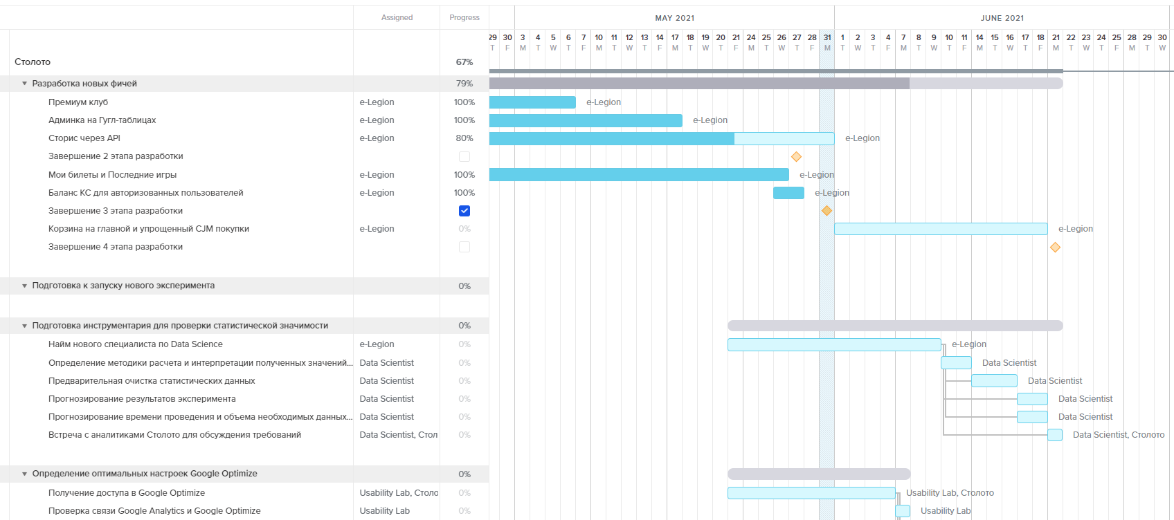
Task: Click milestone diamond for Завершение 3 этапа разработки
Action: tap(827, 211)
